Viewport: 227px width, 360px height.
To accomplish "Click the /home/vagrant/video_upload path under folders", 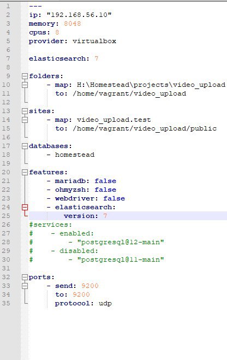I will point(129,93).
